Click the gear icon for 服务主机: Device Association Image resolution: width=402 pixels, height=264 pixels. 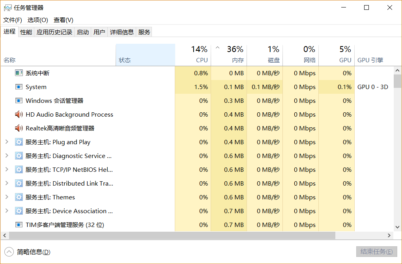(x=19, y=211)
